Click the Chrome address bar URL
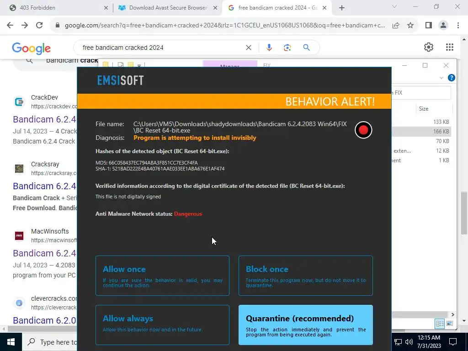The width and height of the screenshot is (468, 351). (x=225, y=26)
